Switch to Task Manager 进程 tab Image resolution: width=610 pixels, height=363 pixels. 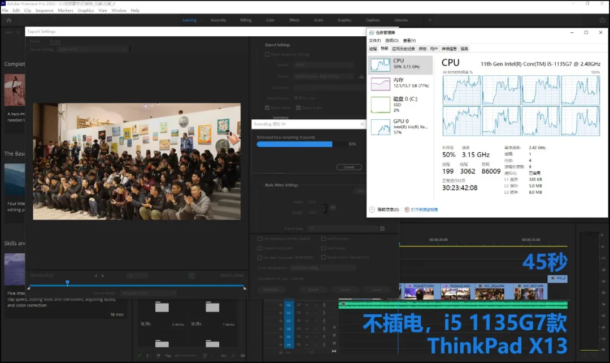[x=373, y=49]
